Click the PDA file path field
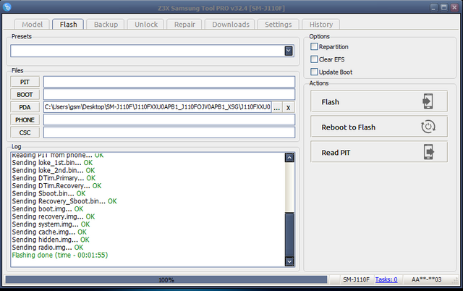The width and height of the screenshot is (463, 291). pyautogui.click(x=158, y=107)
